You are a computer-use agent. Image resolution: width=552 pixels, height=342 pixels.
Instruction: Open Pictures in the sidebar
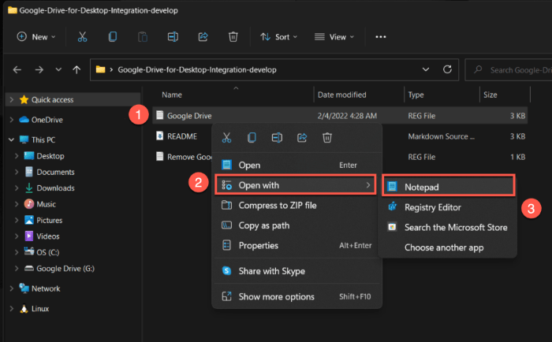click(43, 221)
